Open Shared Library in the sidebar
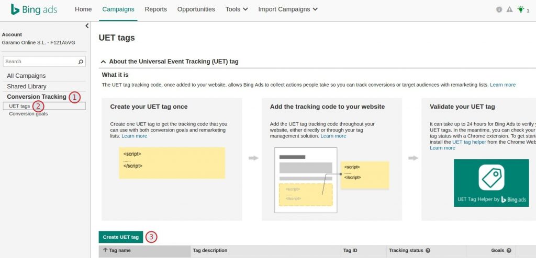This screenshot has width=536, height=258. [27, 86]
